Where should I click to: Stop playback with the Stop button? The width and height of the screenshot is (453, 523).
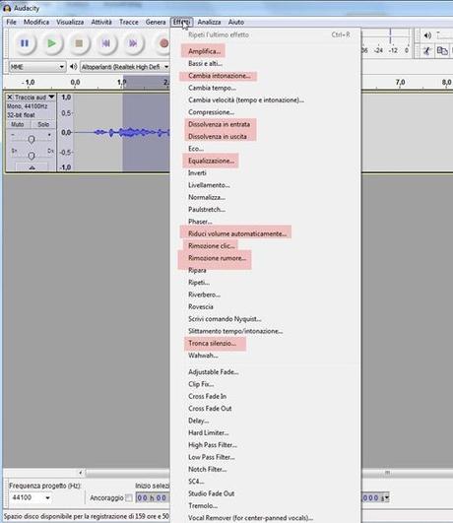79,43
